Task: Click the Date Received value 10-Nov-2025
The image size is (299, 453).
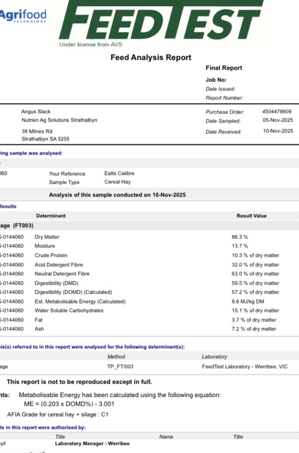Action: coord(278,131)
